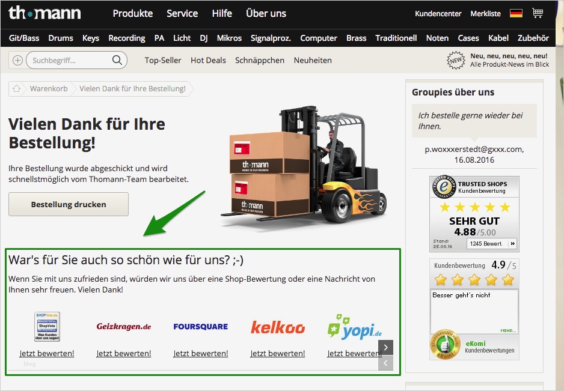Image resolution: width=564 pixels, height=391 pixels.
Task: Click the Trusted Shops five-star rating
Action: 475,207
